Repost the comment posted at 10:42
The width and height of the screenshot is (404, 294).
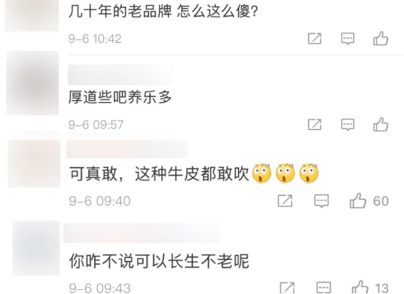pos(315,39)
